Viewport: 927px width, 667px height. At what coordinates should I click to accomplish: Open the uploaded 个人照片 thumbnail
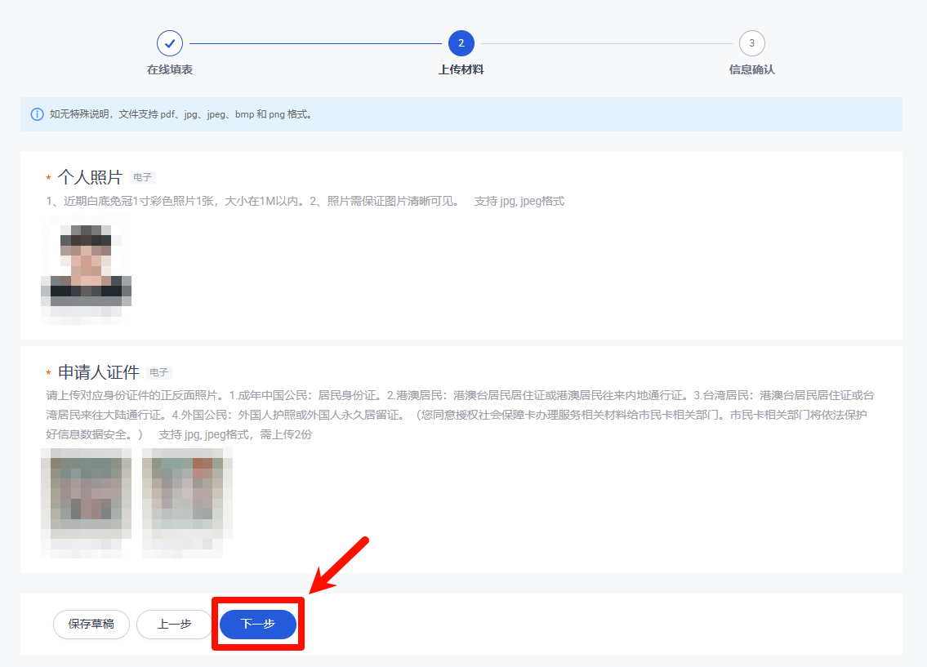(x=87, y=269)
